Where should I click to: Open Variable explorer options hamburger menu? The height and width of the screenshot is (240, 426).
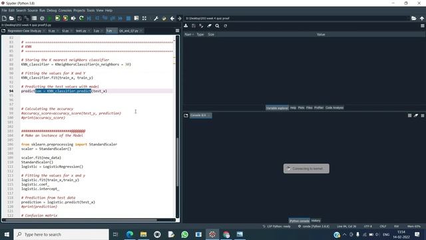coord(423,26)
